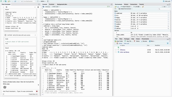Open the .Rhistory file link
Screen dimensions: 172x97
123,50
